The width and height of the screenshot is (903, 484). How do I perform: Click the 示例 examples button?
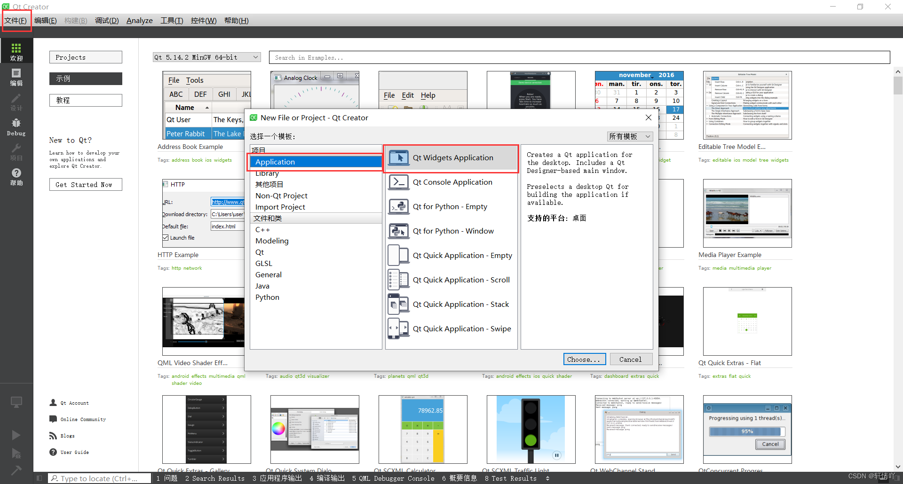86,79
